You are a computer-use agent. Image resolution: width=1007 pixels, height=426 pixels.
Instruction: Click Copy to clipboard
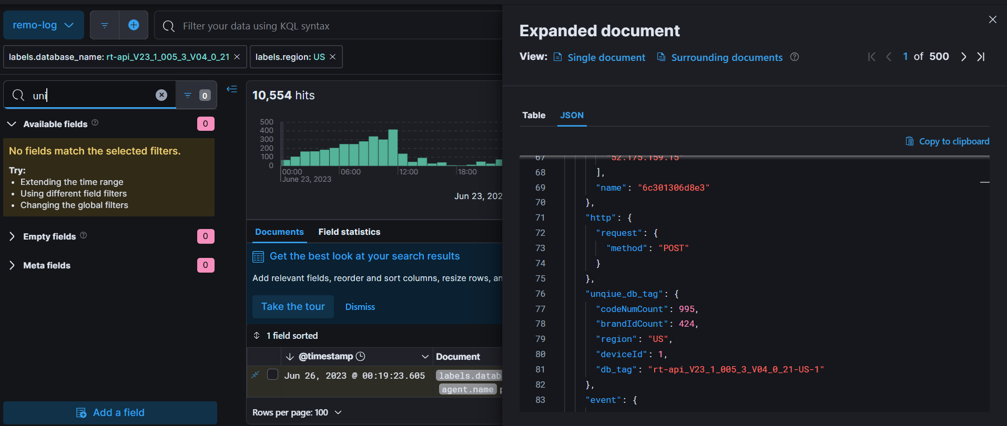tap(948, 141)
